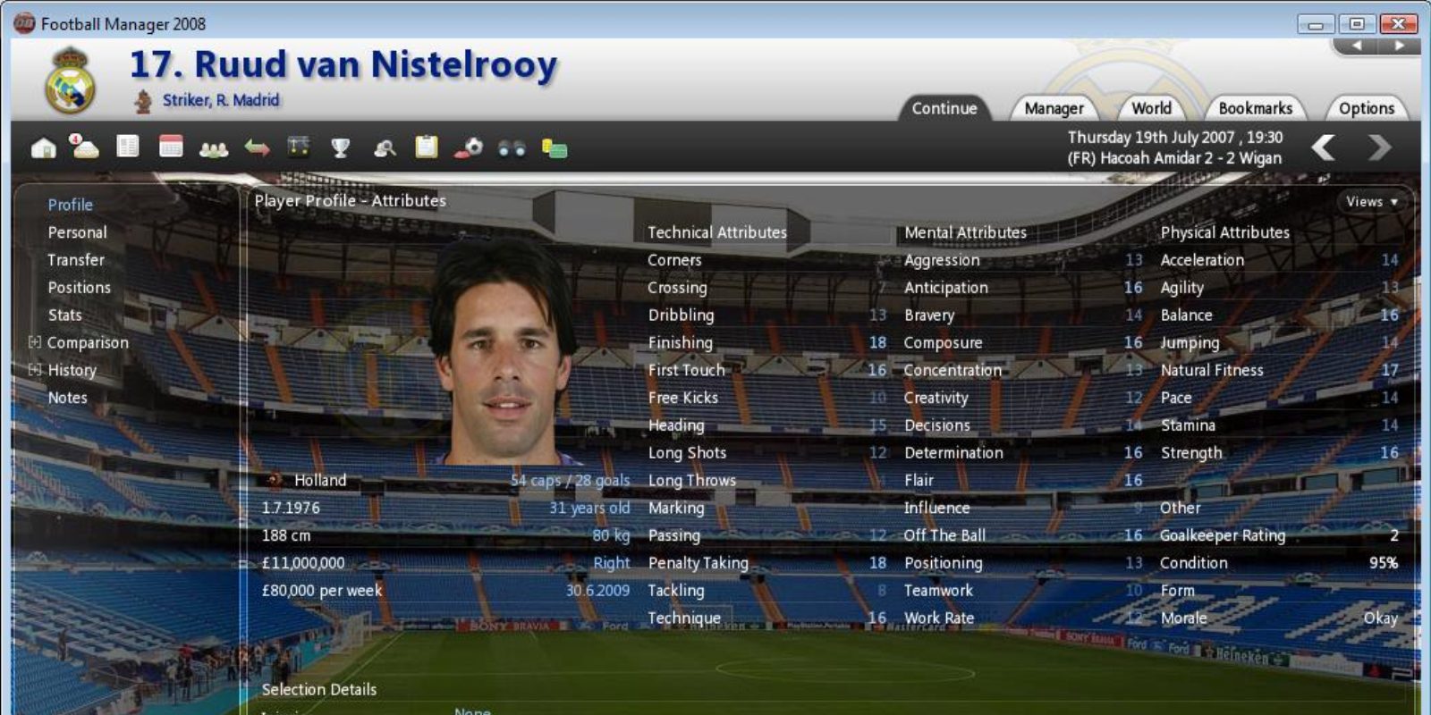Open the inbox icon with red badge
This screenshot has height=715, width=1431.
point(85,147)
